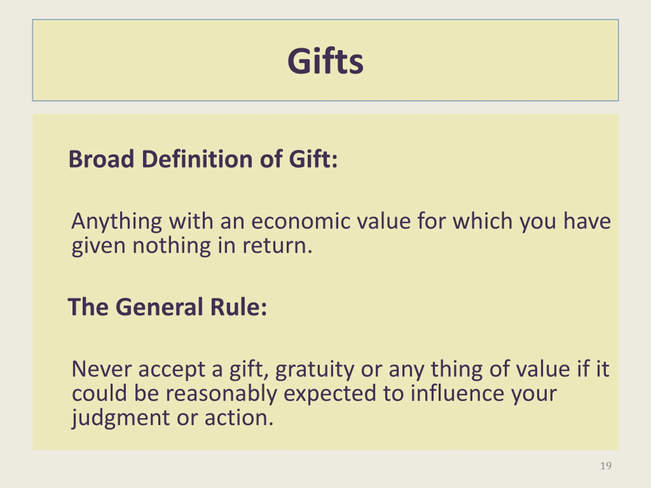This screenshot has height=488, width=651.
Task: Select the word "reasonably" in the rule text
Action: [x=221, y=394]
